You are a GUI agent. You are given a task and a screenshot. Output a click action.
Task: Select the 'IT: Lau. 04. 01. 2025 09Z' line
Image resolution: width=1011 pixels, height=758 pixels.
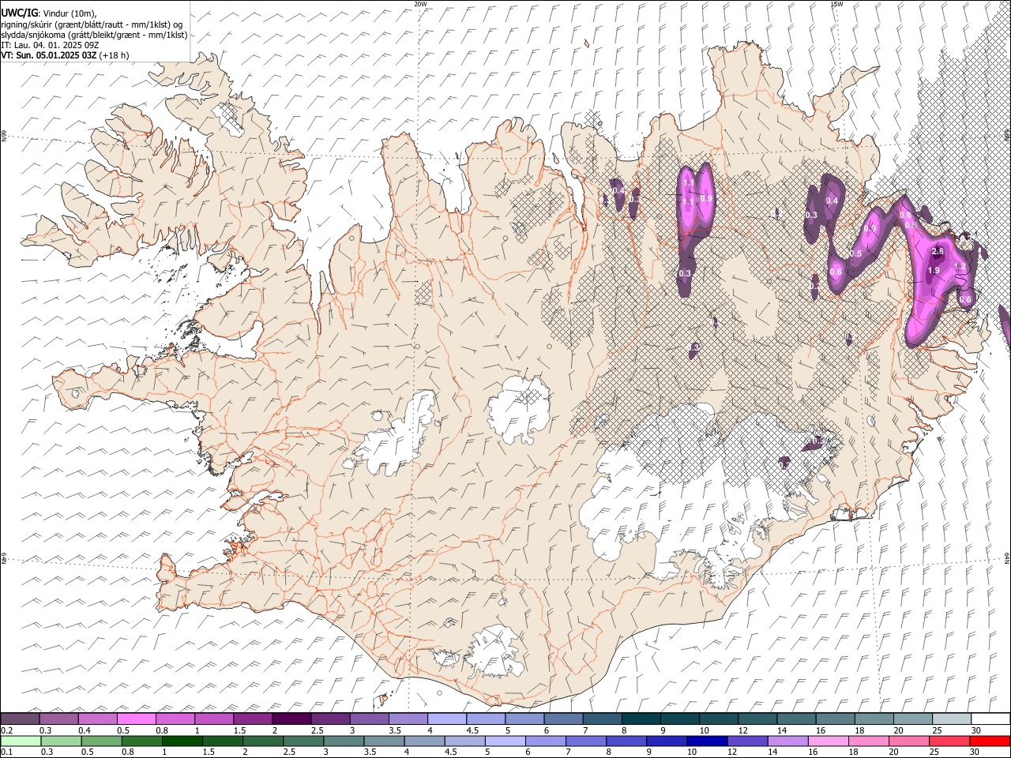click(50, 45)
